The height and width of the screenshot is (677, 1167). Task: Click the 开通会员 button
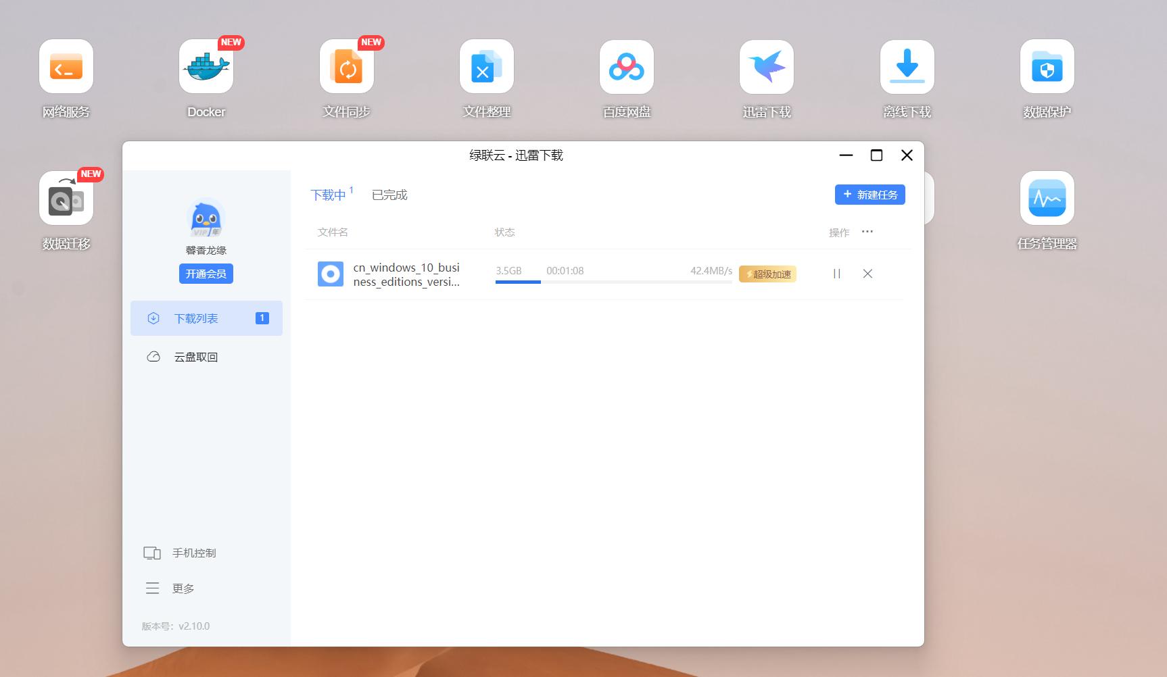coord(206,274)
